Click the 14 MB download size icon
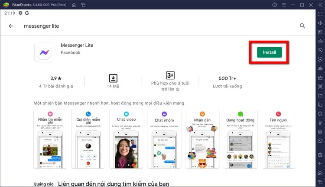This screenshot has height=187, width=325. (x=113, y=78)
